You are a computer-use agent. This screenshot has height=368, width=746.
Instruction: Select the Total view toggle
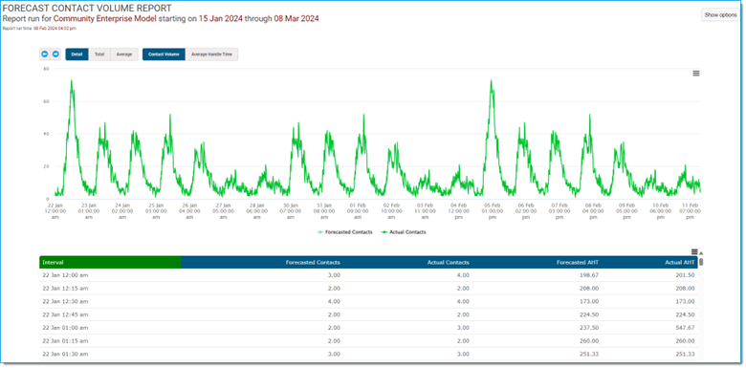(x=99, y=54)
